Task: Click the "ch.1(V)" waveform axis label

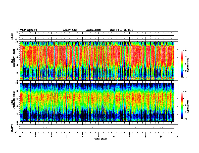Action: pyautogui.click(x=12, y=35)
